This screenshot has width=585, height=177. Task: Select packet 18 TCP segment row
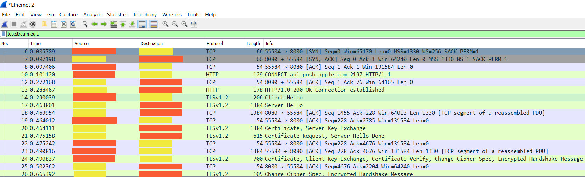[292, 113]
